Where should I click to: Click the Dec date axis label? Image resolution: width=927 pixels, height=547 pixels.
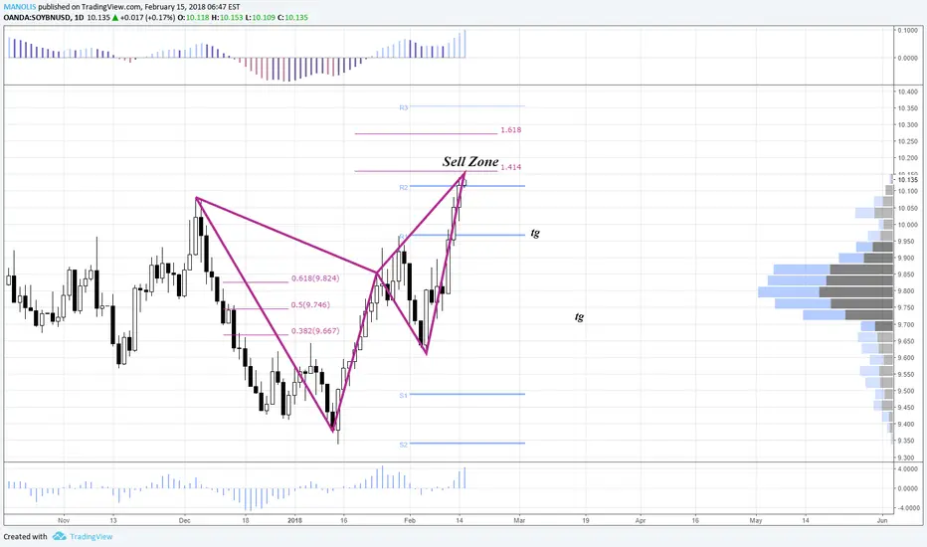point(184,520)
